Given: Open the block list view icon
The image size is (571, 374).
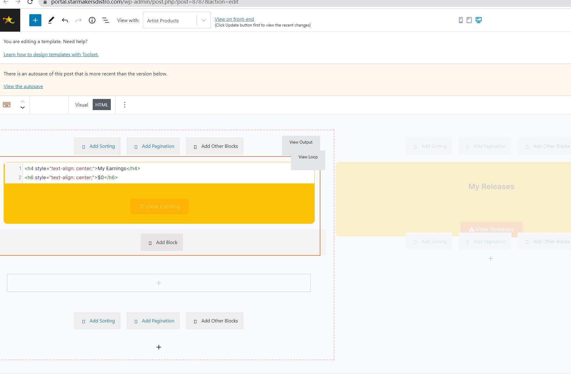Looking at the screenshot, I should tap(106, 20).
